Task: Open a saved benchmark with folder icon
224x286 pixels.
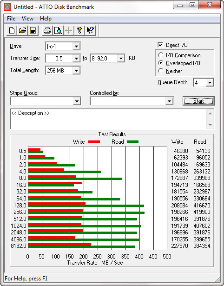Action: click(22, 30)
